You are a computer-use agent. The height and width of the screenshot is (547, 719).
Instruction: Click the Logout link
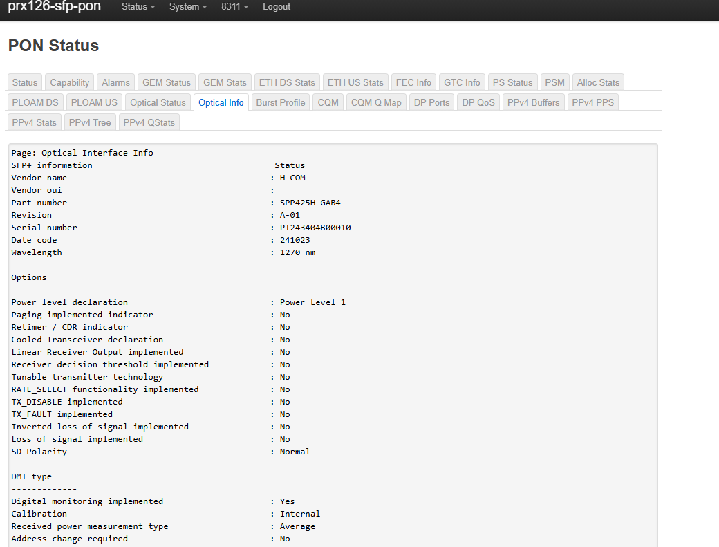coord(277,7)
